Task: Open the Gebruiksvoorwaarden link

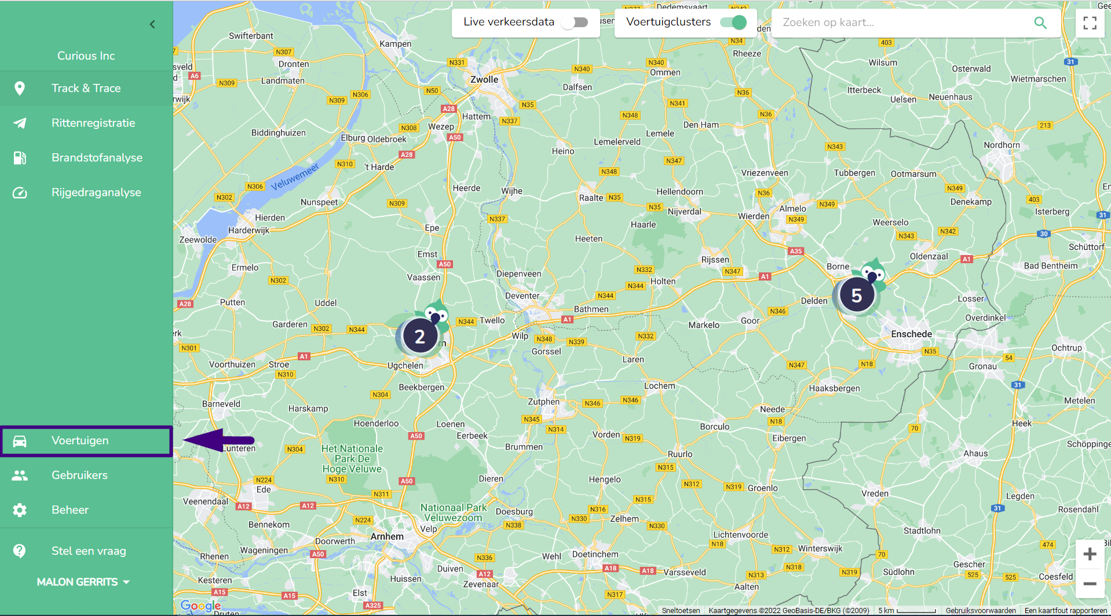Action: coord(981,611)
